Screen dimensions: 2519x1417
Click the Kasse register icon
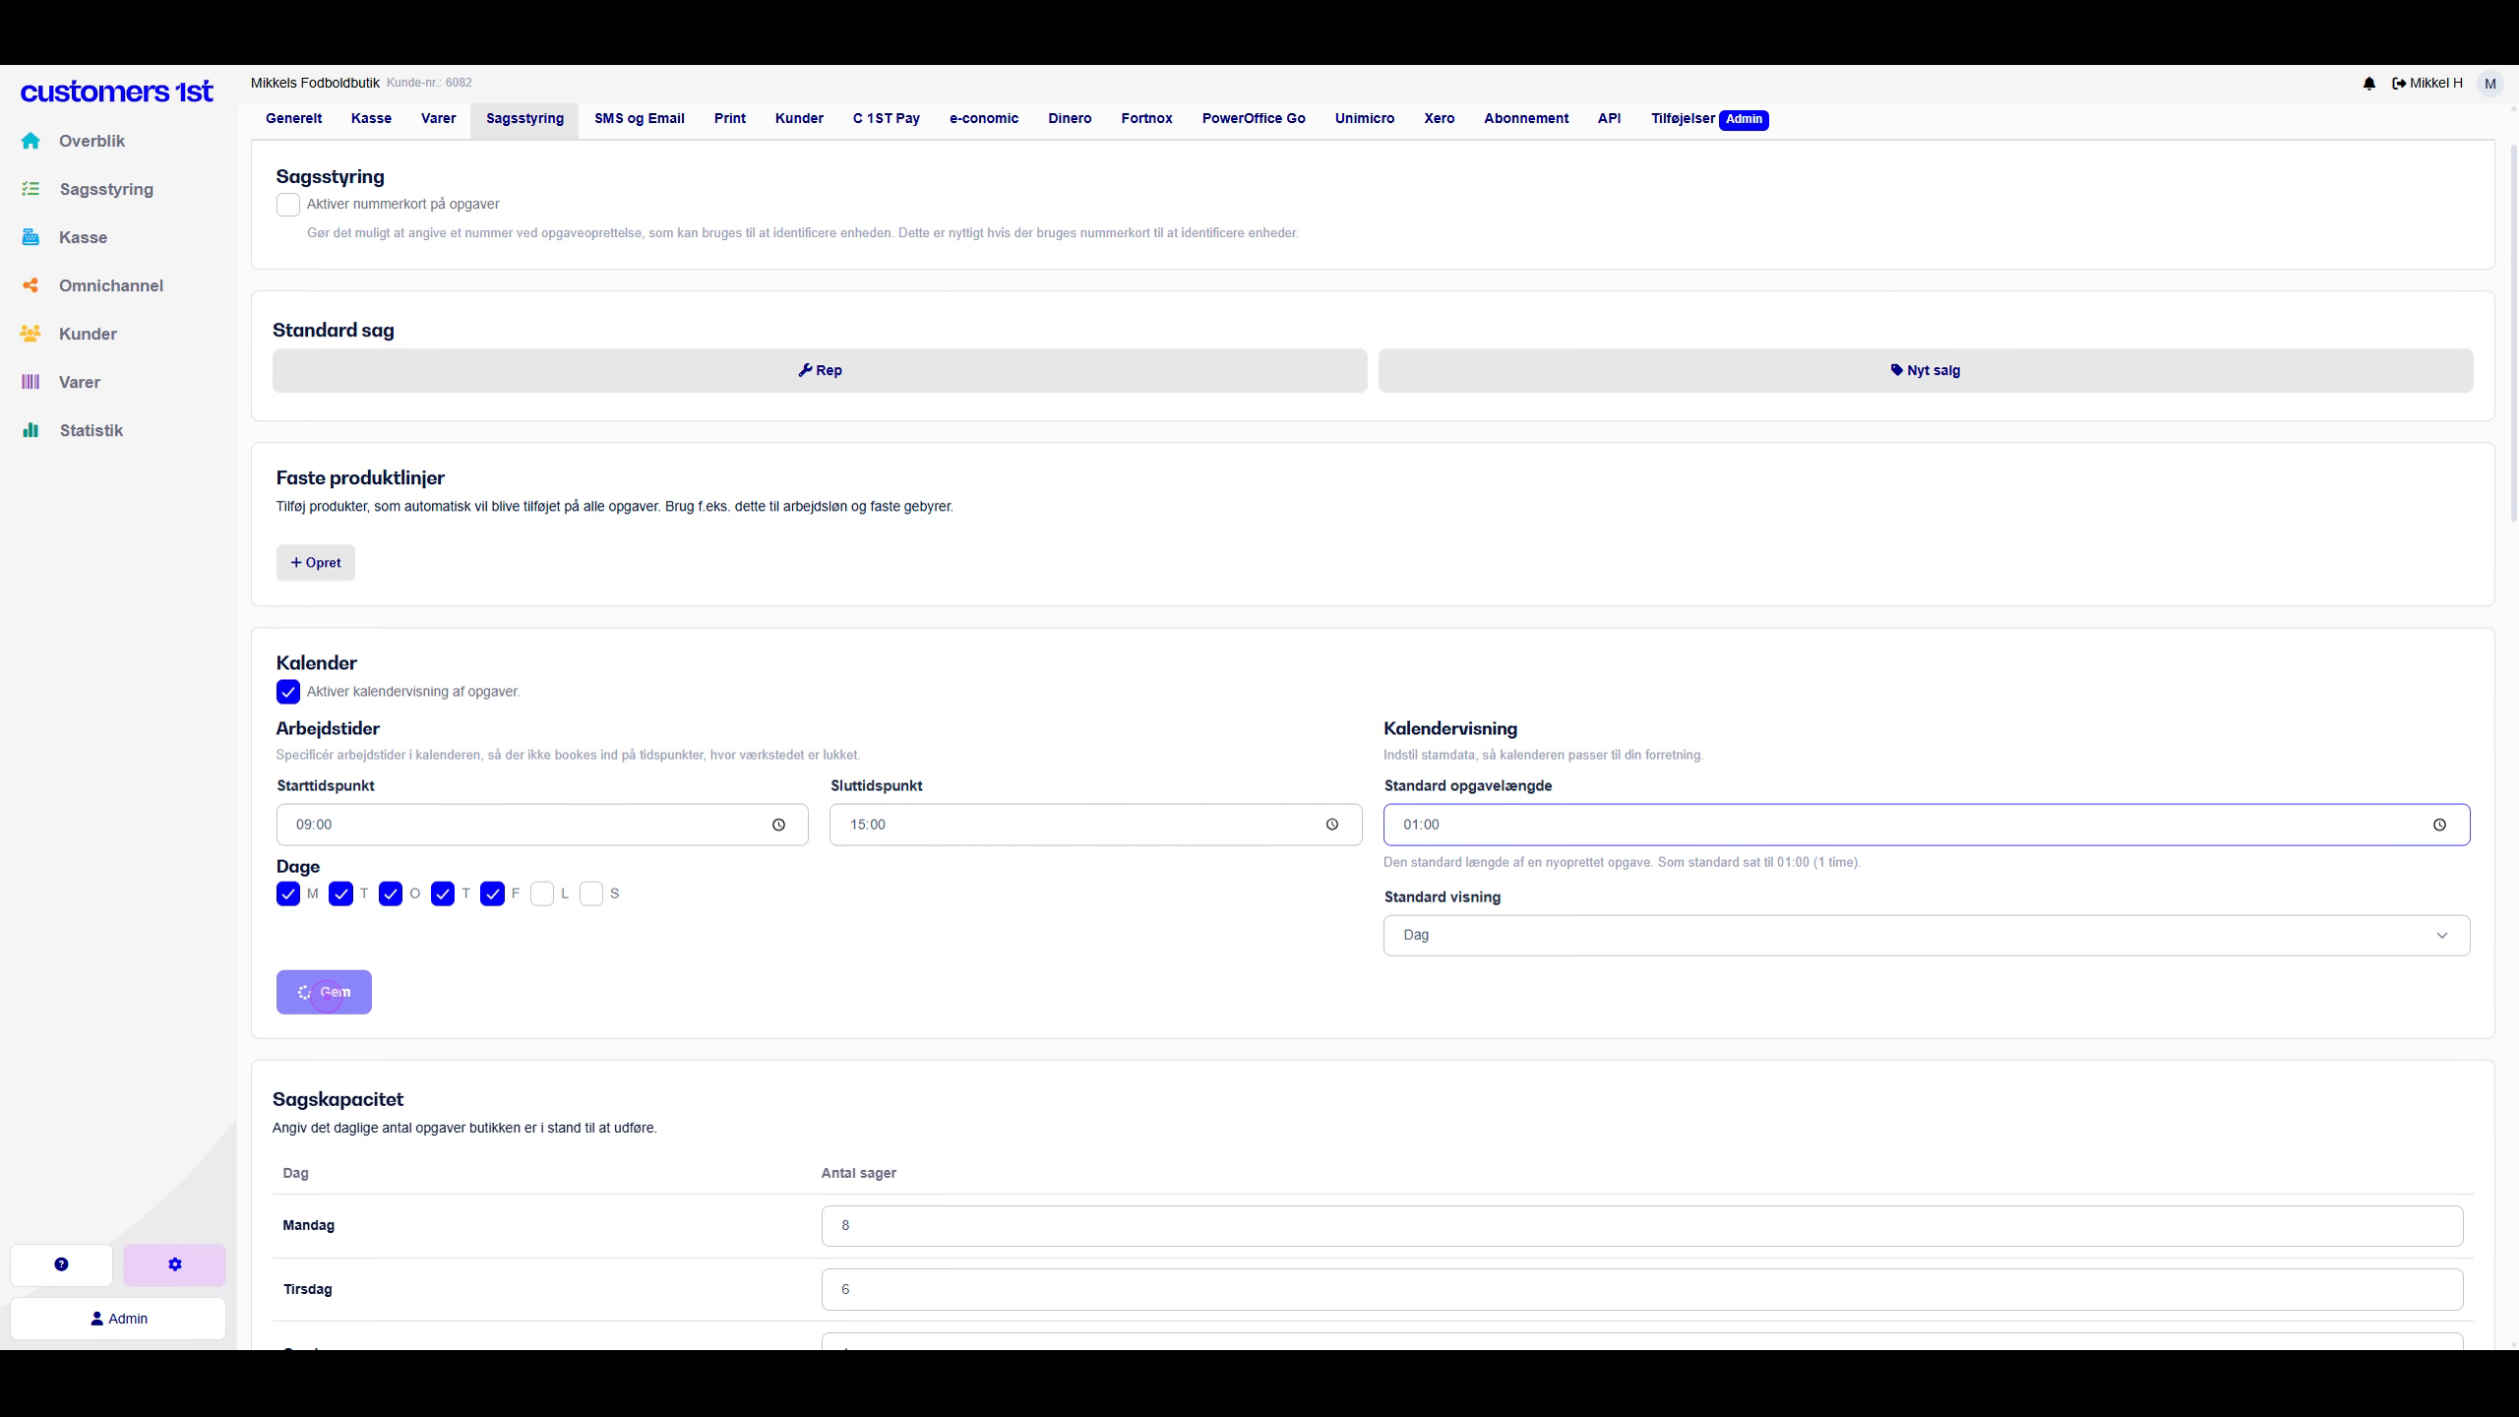31,237
